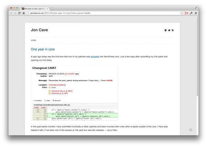Open revision r12987 column link
The height and width of the screenshot is (147, 207).
(x=36, y=108)
